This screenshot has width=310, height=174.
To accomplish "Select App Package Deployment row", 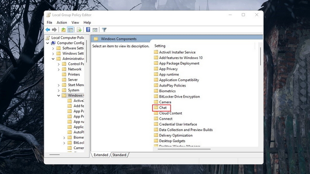I will [x=179, y=63].
